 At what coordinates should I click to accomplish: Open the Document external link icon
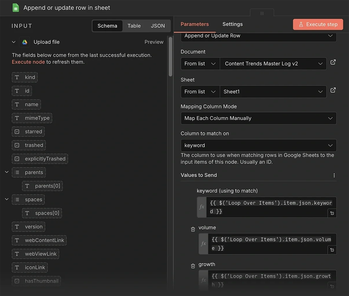pyautogui.click(x=333, y=62)
